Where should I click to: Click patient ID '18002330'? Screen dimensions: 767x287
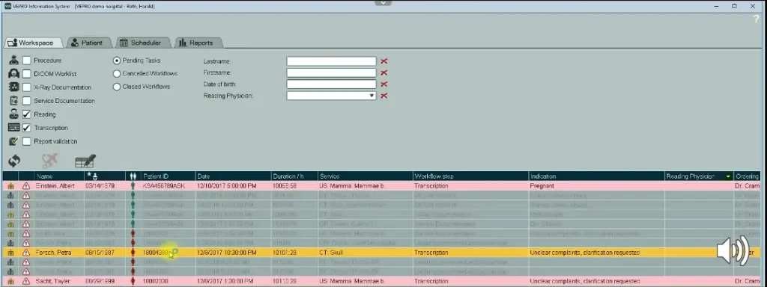[x=156, y=282]
